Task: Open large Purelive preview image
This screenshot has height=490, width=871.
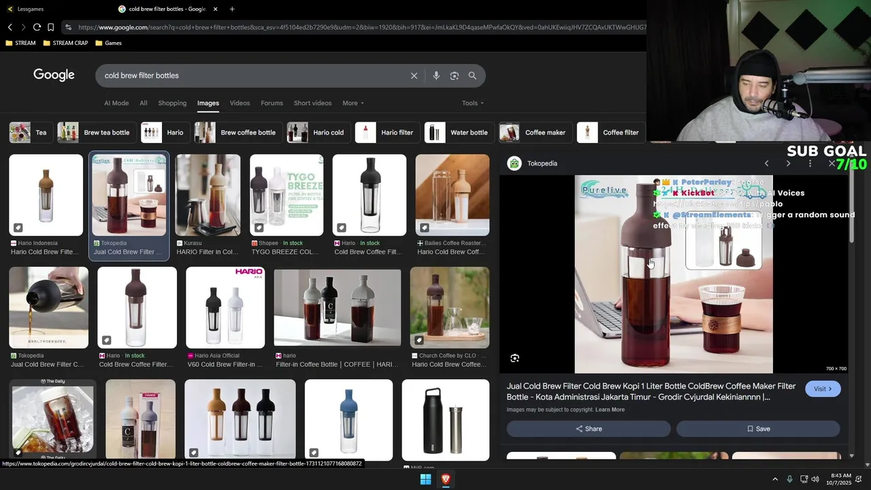Action: pyautogui.click(x=674, y=274)
